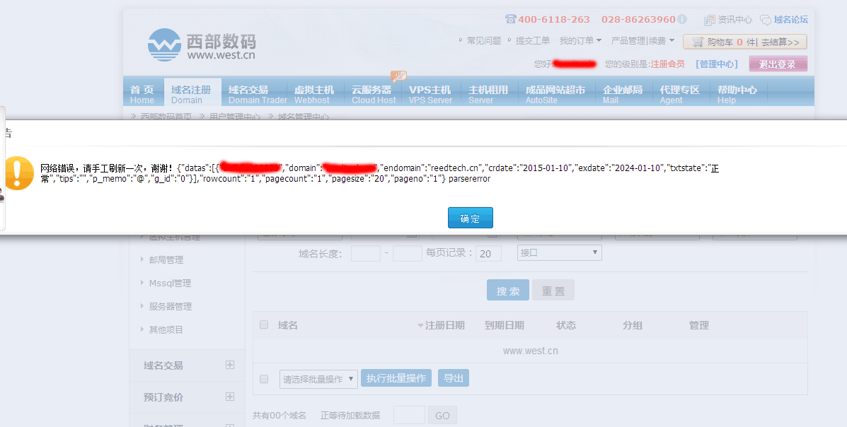
Task: Expand the 域名交易 sidebar section
Action: (x=229, y=365)
